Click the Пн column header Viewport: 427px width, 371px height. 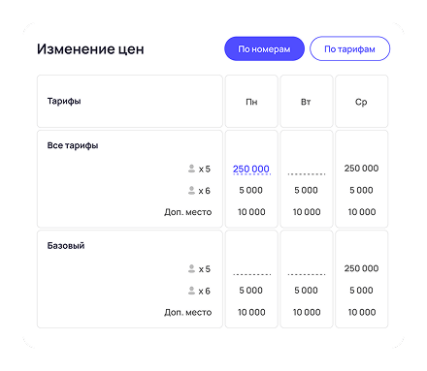(x=251, y=102)
